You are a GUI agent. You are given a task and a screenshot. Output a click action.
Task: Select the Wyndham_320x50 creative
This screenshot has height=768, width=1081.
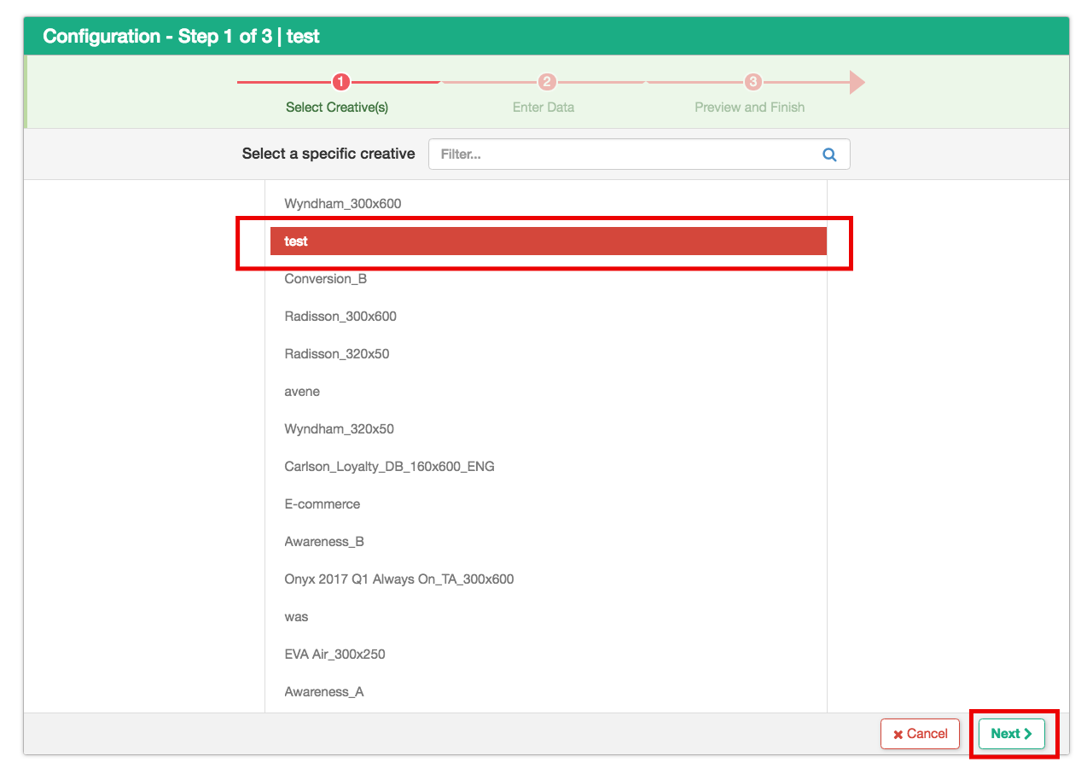pos(340,429)
